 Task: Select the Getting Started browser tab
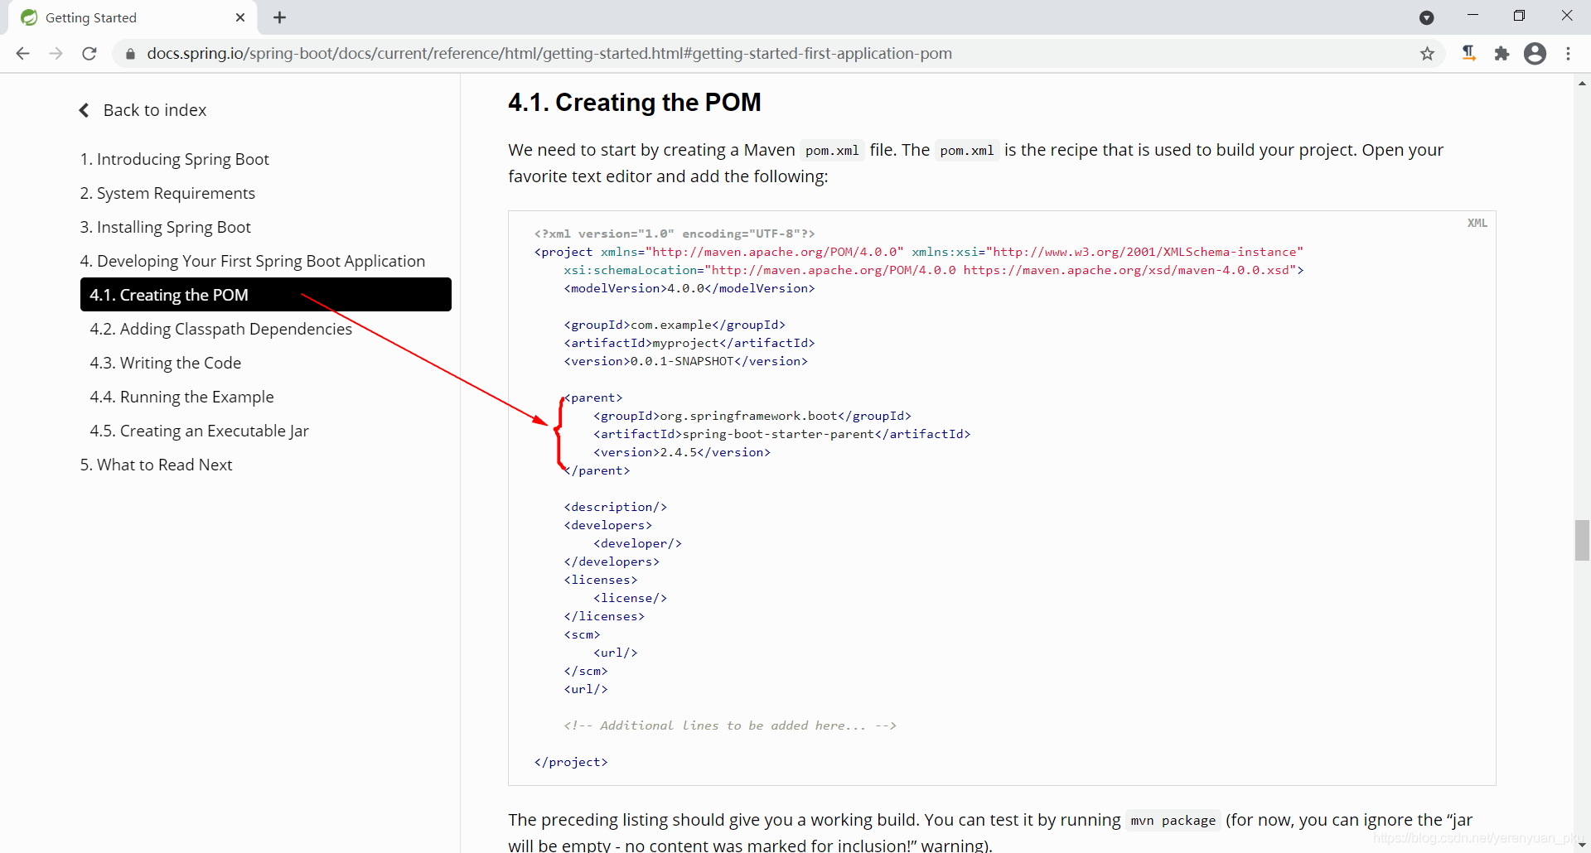pyautogui.click(x=133, y=17)
